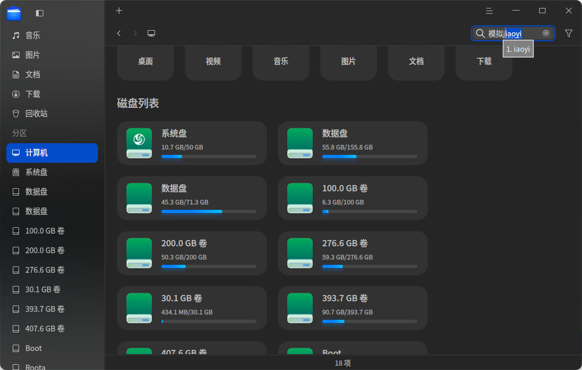Select 407.6 GB 卷 in the sidebar
582x370 pixels.
click(x=52, y=329)
